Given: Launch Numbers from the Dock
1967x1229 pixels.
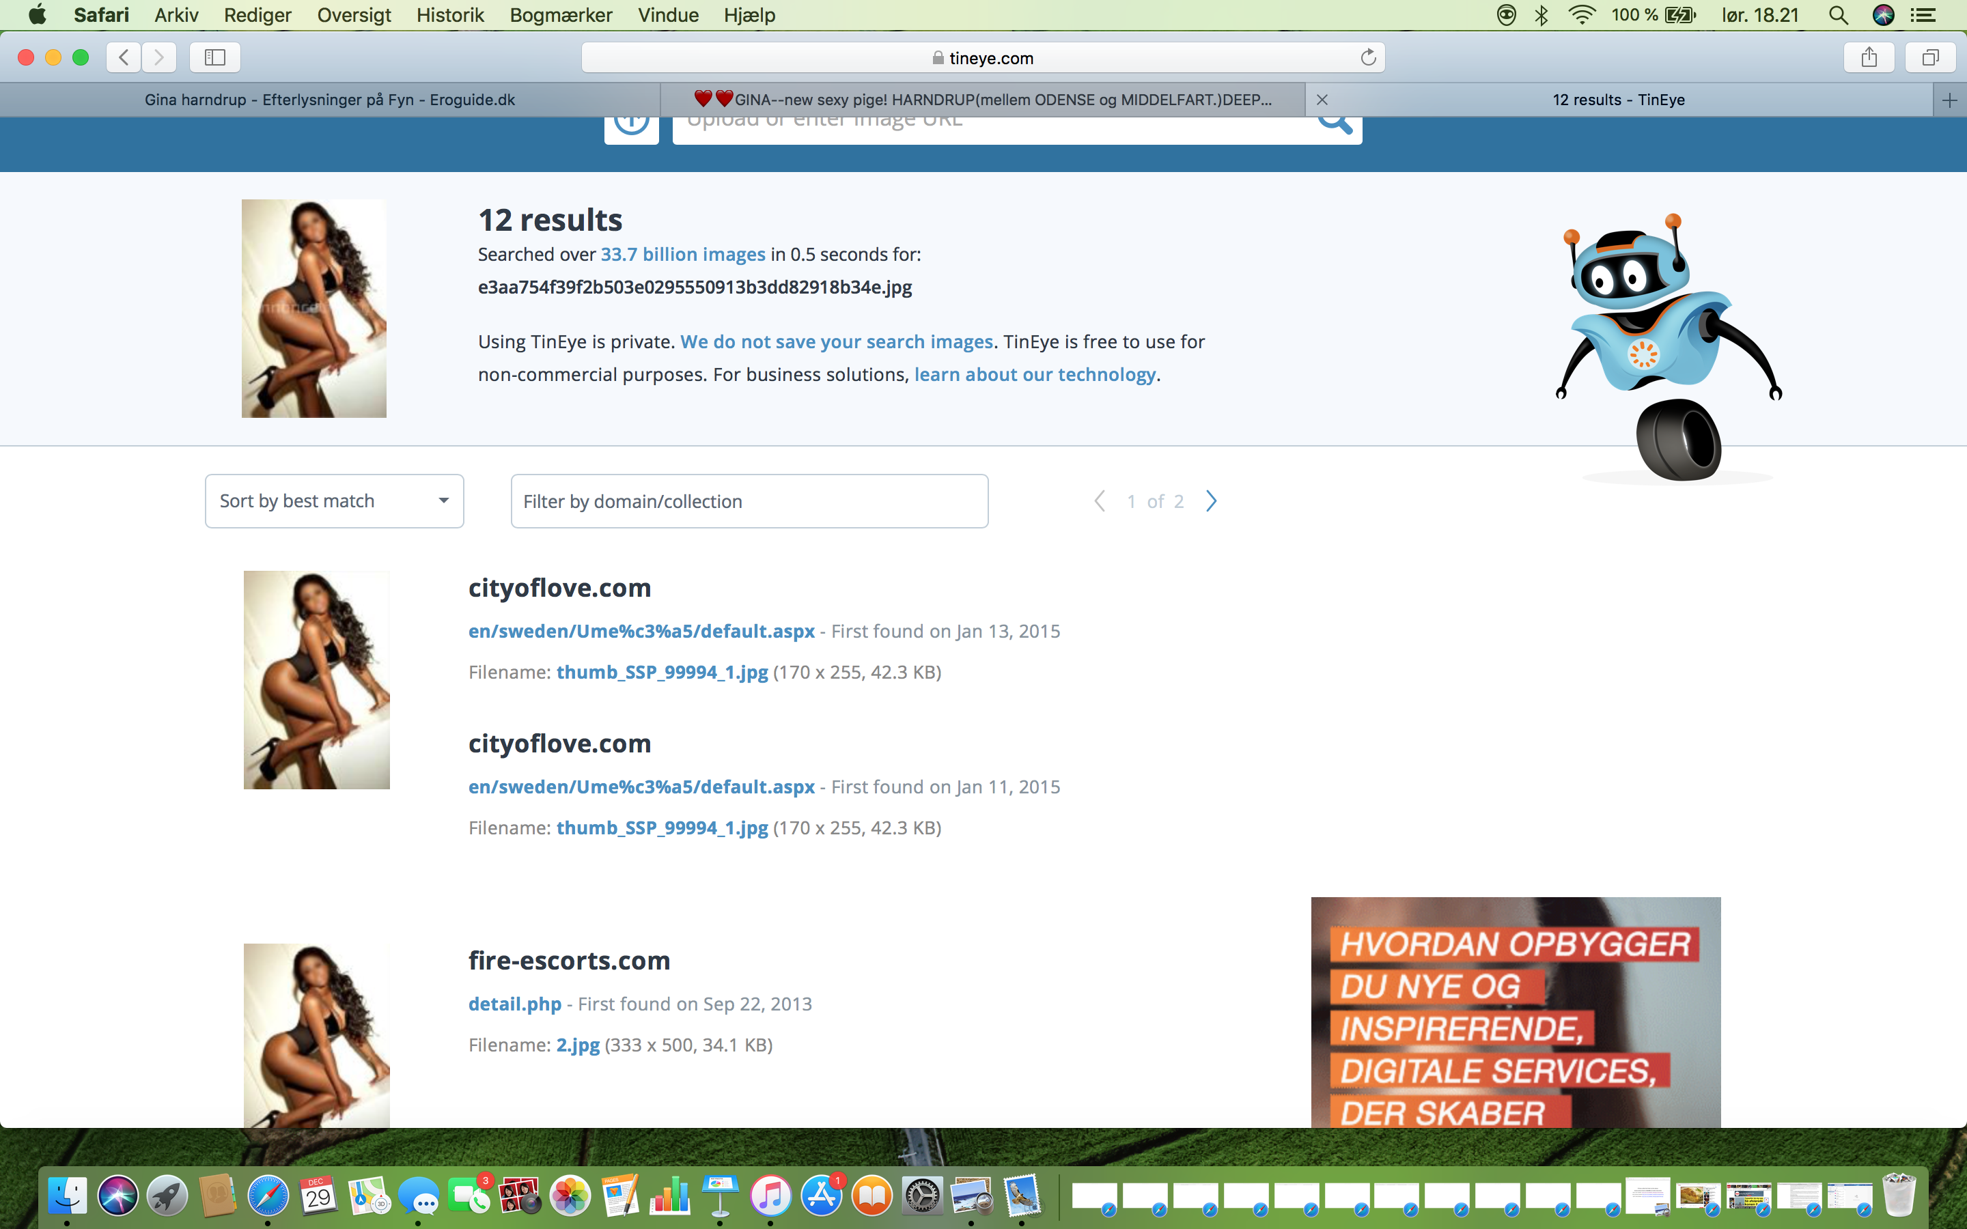Looking at the screenshot, I should pos(671,1196).
